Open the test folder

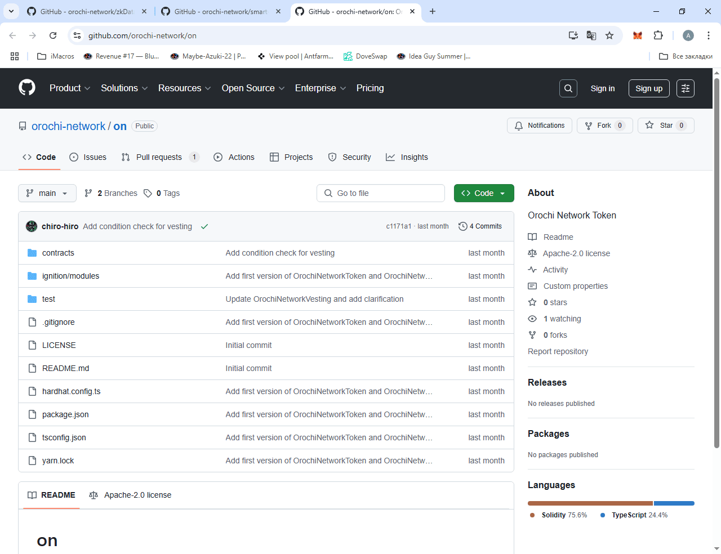(48, 299)
